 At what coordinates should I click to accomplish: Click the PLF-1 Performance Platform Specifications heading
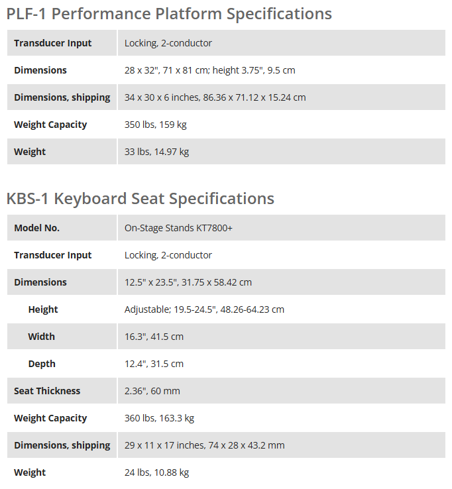(x=169, y=13)
